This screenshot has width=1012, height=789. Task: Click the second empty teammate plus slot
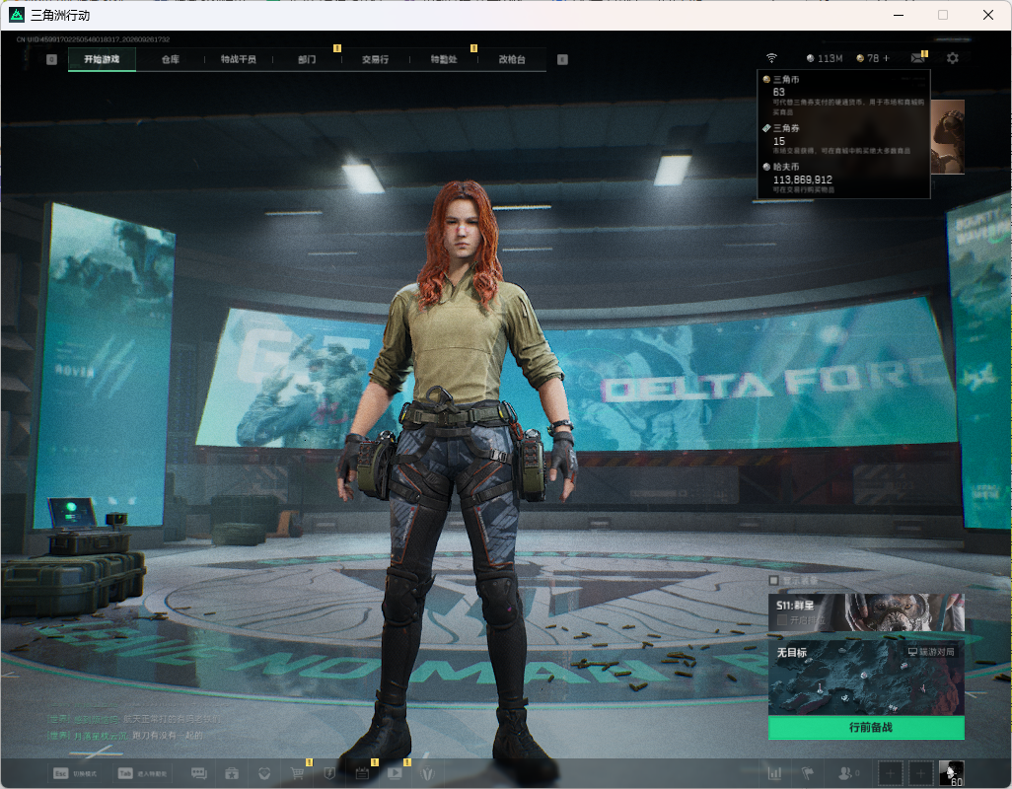921,773
